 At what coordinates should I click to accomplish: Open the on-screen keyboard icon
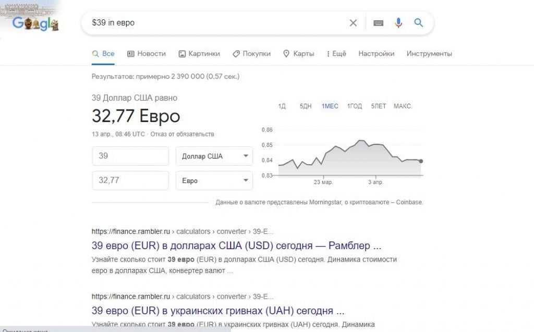[x=379, y=23]
